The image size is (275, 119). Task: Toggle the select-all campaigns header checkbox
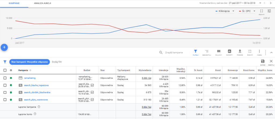[5, 70]
